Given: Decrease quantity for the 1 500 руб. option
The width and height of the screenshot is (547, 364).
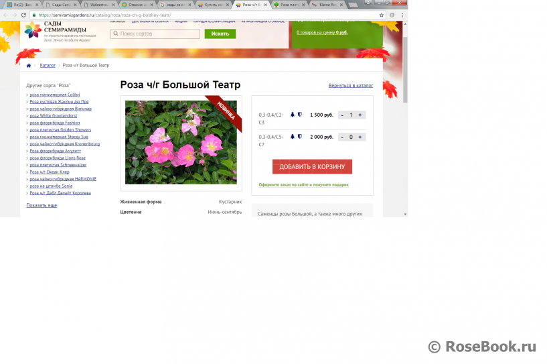Looking at the screenshot, I should 342,115.
